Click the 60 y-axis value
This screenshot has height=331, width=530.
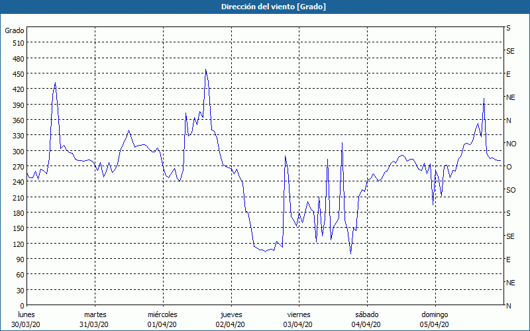(x=20, y=275)
